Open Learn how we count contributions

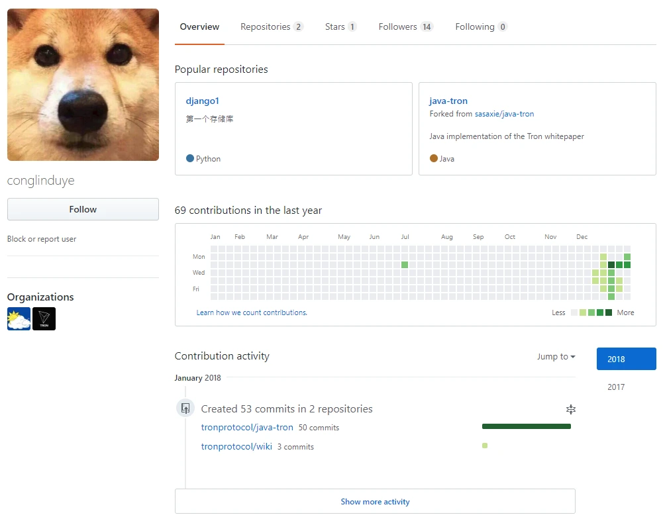(252, 312)
